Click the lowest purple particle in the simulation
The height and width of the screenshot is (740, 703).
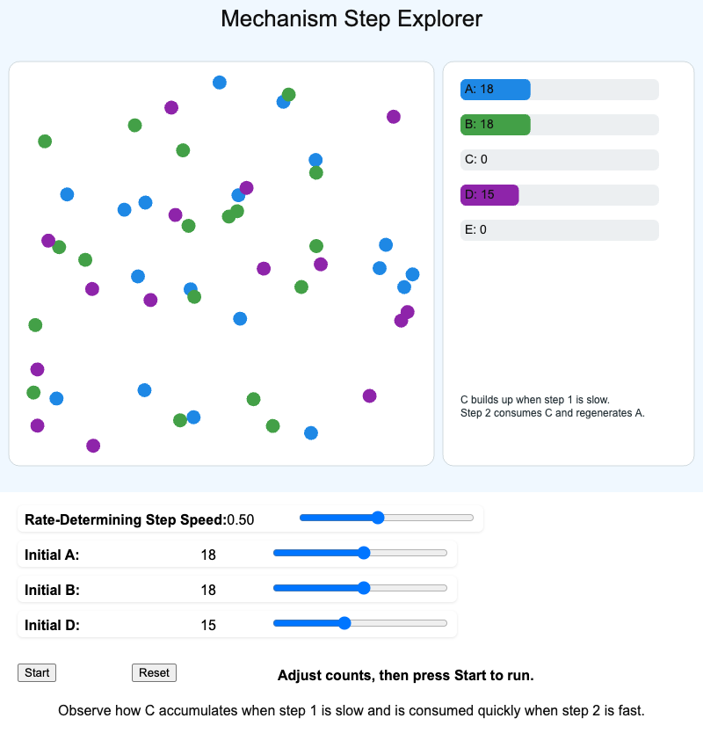pyautogui.click(x=93, y=446)
